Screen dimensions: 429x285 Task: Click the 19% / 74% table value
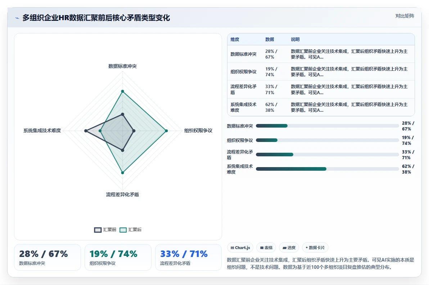pyautogui.click(x=271, y=72)
